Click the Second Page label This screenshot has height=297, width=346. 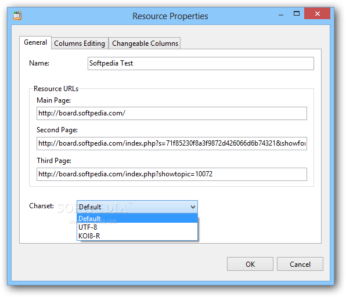57,130
